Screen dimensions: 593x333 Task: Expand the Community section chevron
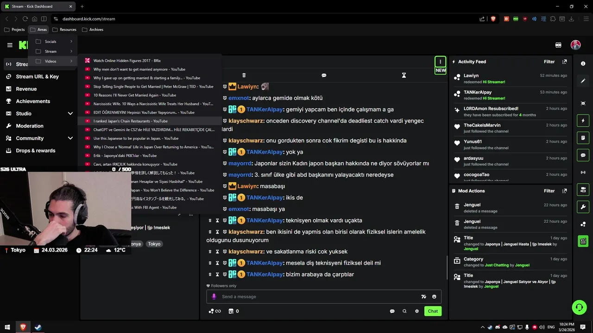point(70,138)
